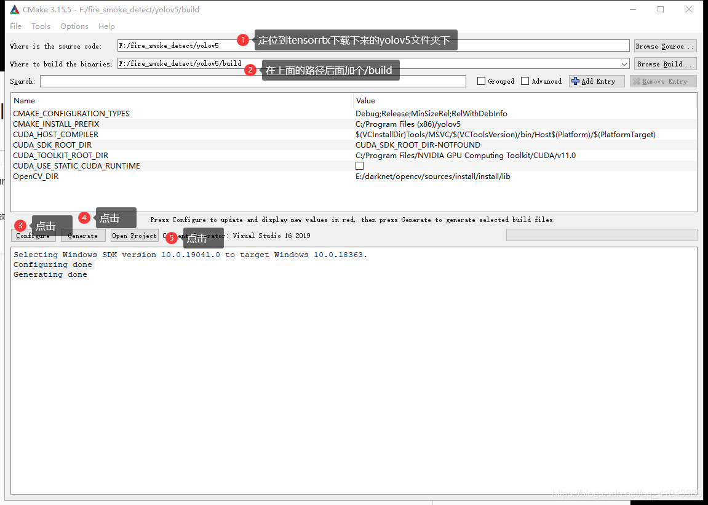This screenshot has width=708, height=505.
Task: Edit the CUDA_SDK_ROOT_DIR-NOTFOUND value
Action: [418, 145]
